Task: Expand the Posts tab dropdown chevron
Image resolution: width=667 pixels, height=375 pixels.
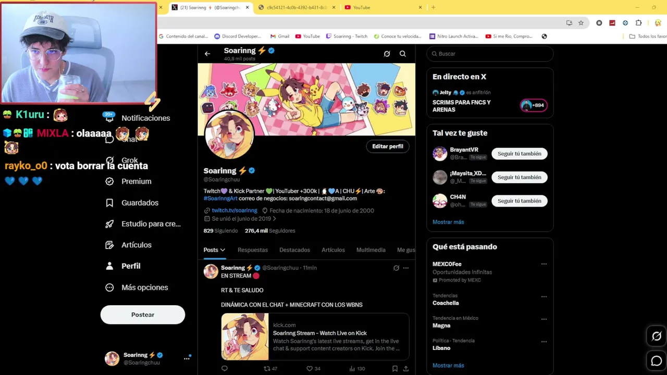Action: 223,250
